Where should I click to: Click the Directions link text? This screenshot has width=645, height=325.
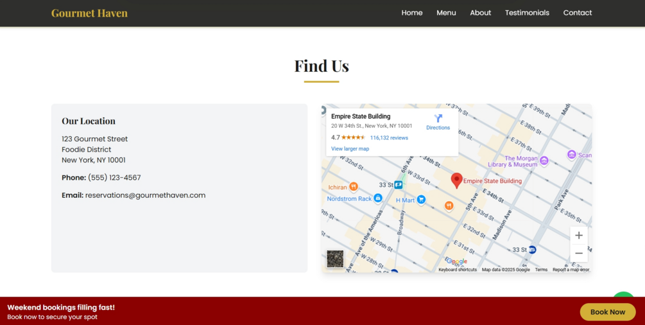(438, 128)
